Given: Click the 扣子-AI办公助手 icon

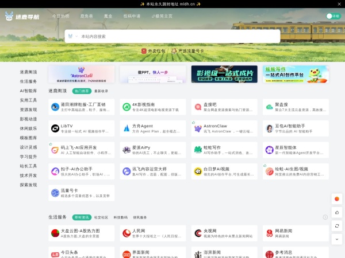Looking at the screenshot, I should point(55,171).
